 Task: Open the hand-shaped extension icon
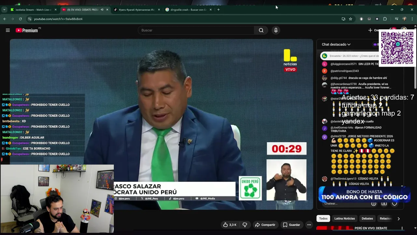click(361, 19)
